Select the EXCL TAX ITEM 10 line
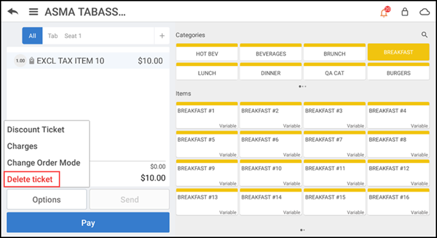The image size is (437, 238). click(x=88, y=61)
